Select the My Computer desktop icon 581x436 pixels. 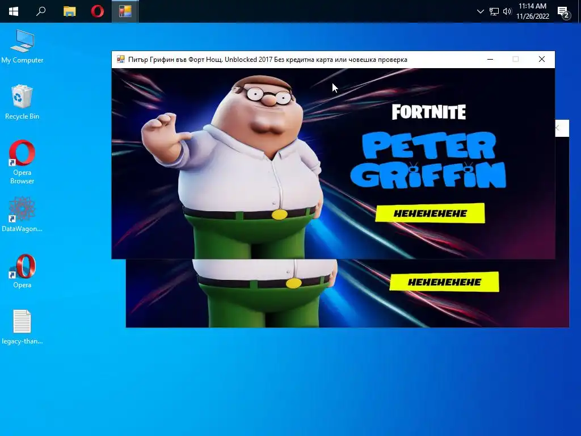click(x=22, y=47)
